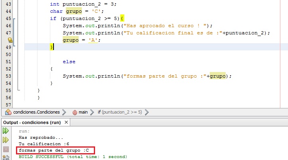Click the Has reprobado... output line
The width and height of the screenshot is (288, 160).
coord(41,137)
